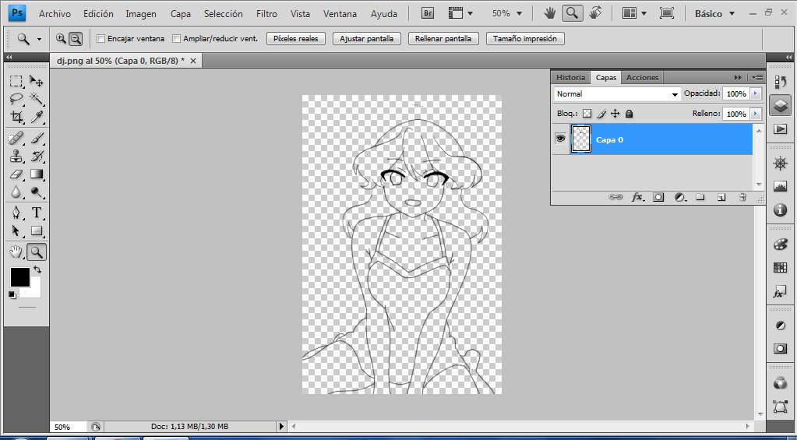The width and height of the screenshot is (797, 440).
Task: Select the Eyedropper tool
Action: tap(36, 118)
